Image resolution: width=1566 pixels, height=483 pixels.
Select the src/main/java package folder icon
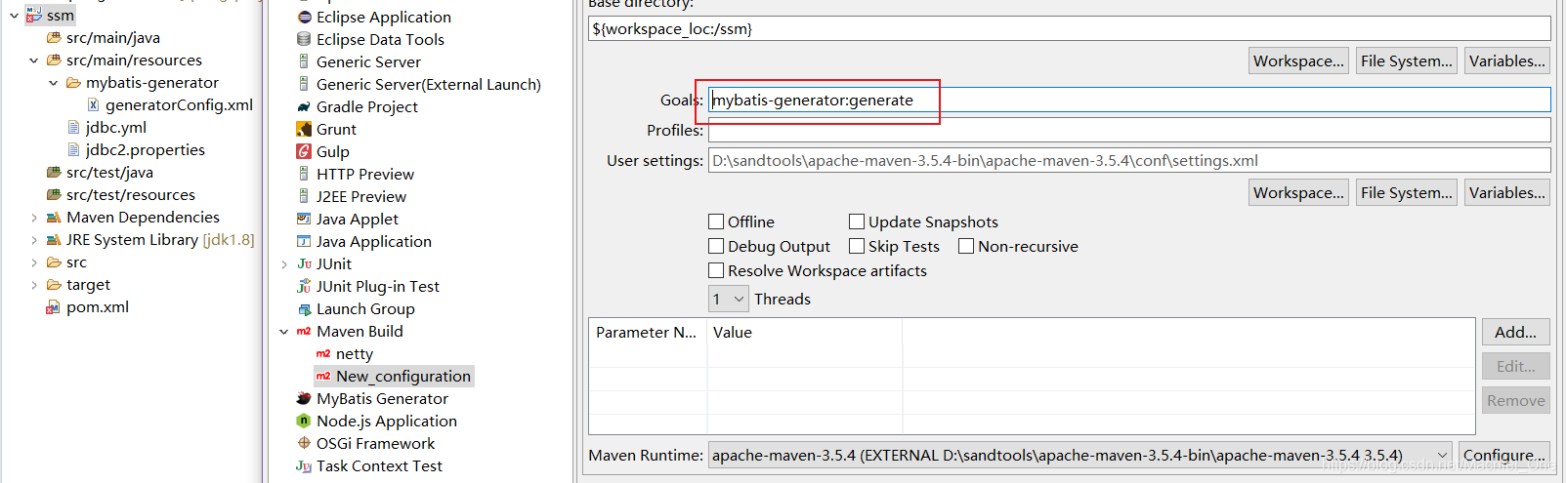(54, 38)
